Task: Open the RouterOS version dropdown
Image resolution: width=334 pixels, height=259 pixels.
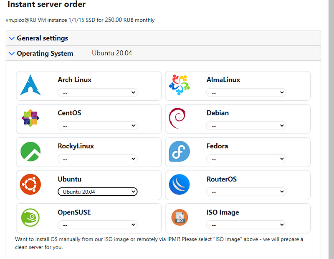Action: click(246, 192)
